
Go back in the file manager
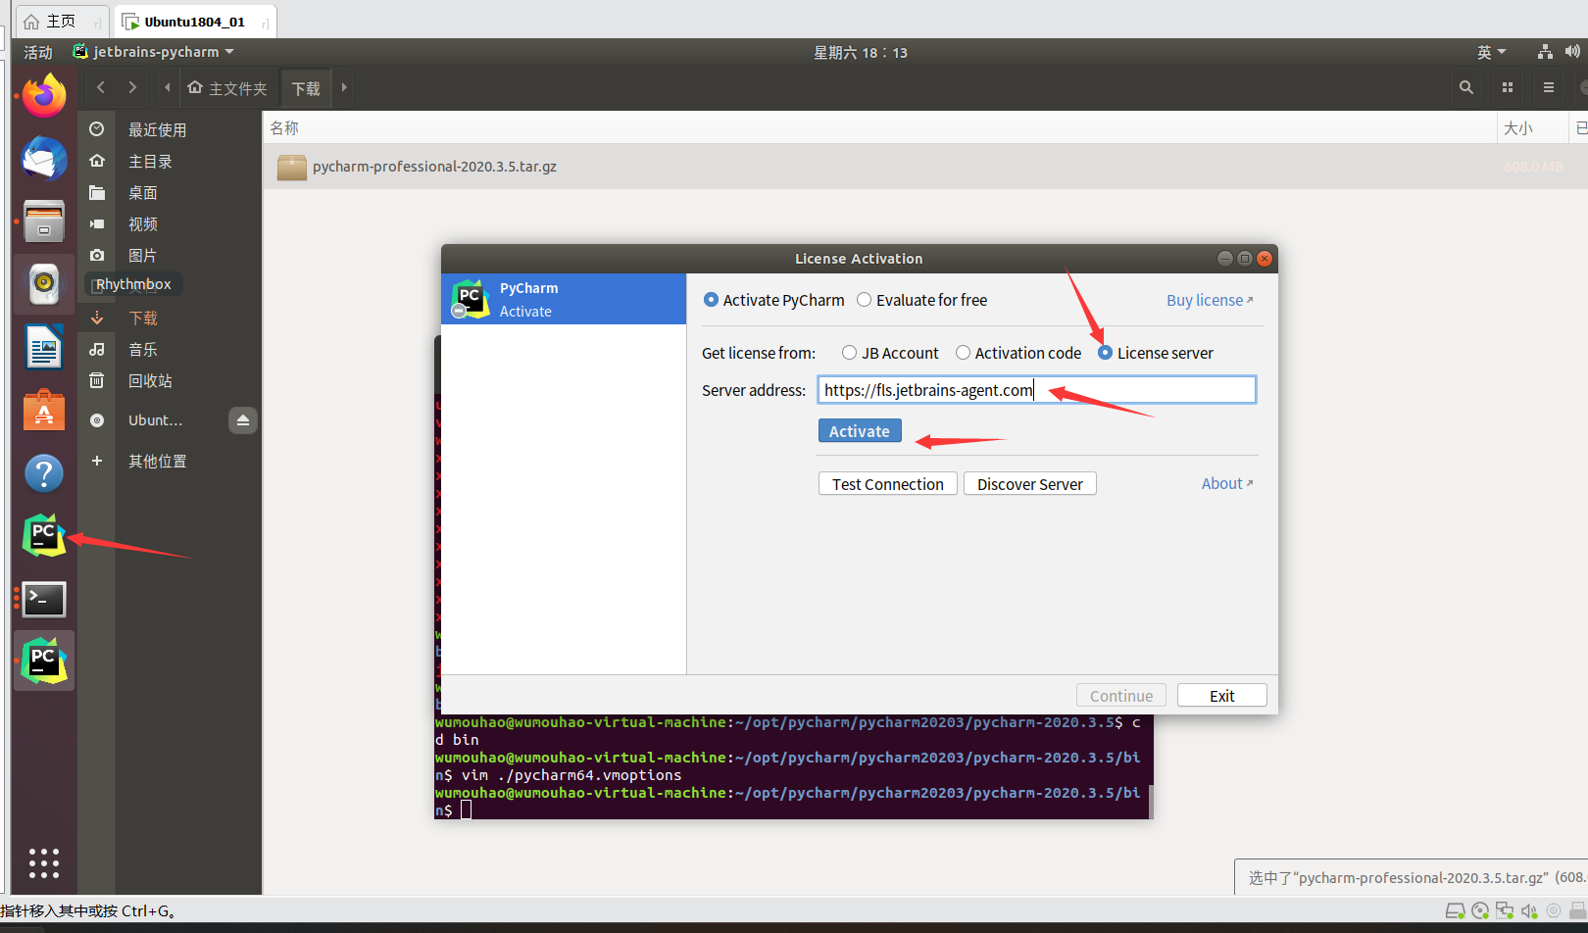tap(101, 87)
